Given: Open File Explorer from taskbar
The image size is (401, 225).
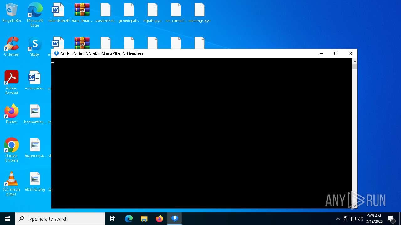Looking at the screenshot, I should click(144, 219).
